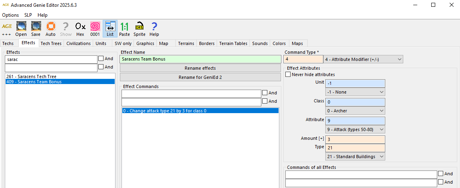Click second Effect Commands search field

click(x=191, y=102)
